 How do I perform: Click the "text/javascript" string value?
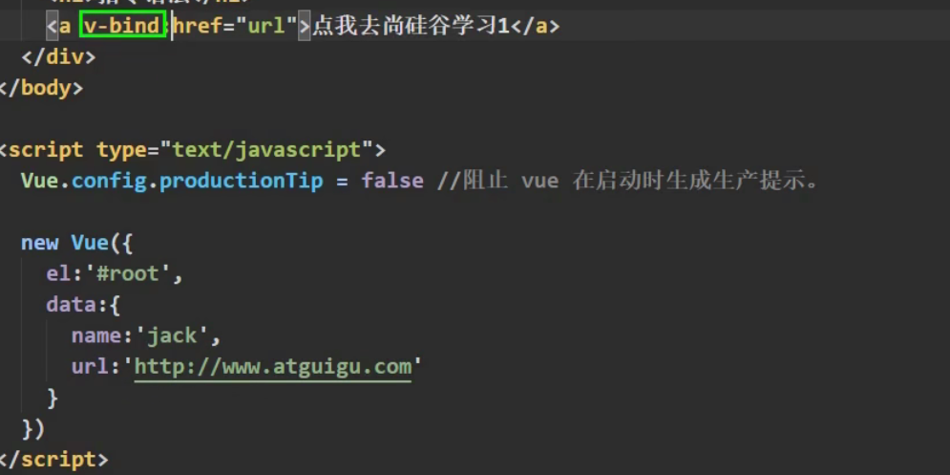[x=266, y=149]
